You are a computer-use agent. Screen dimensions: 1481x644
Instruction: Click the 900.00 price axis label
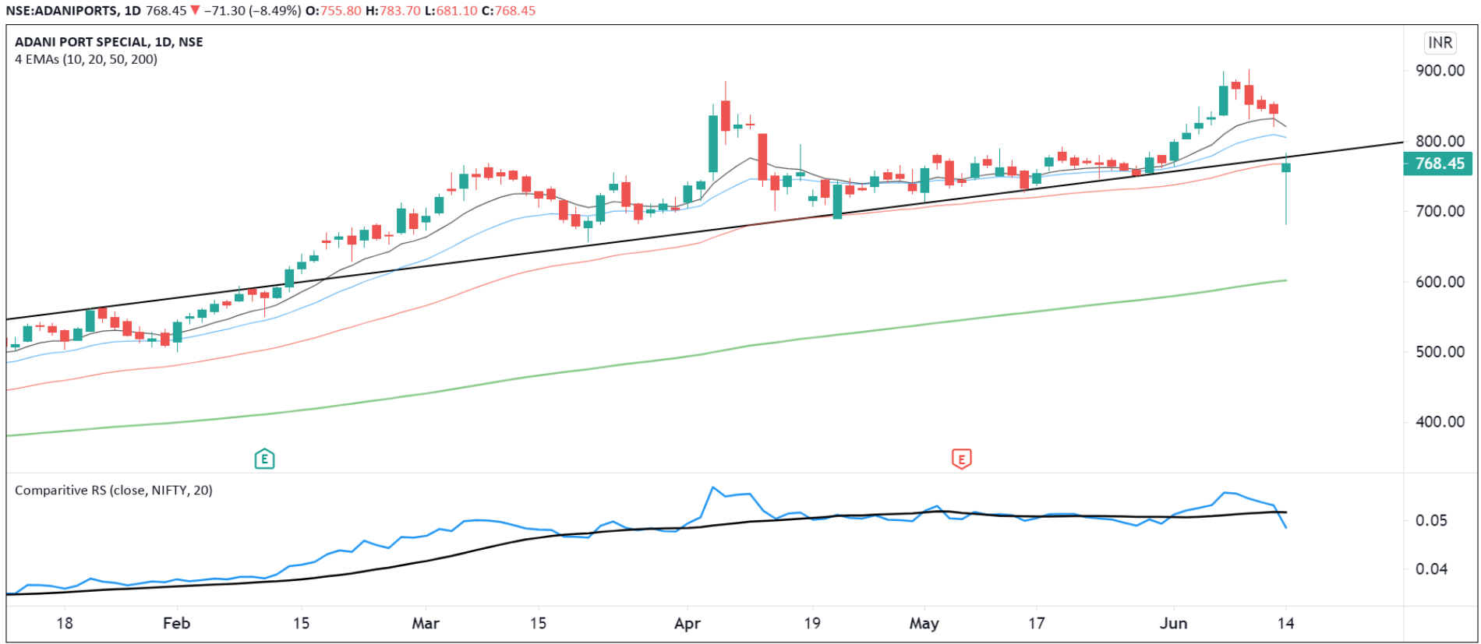[1440, 71]
